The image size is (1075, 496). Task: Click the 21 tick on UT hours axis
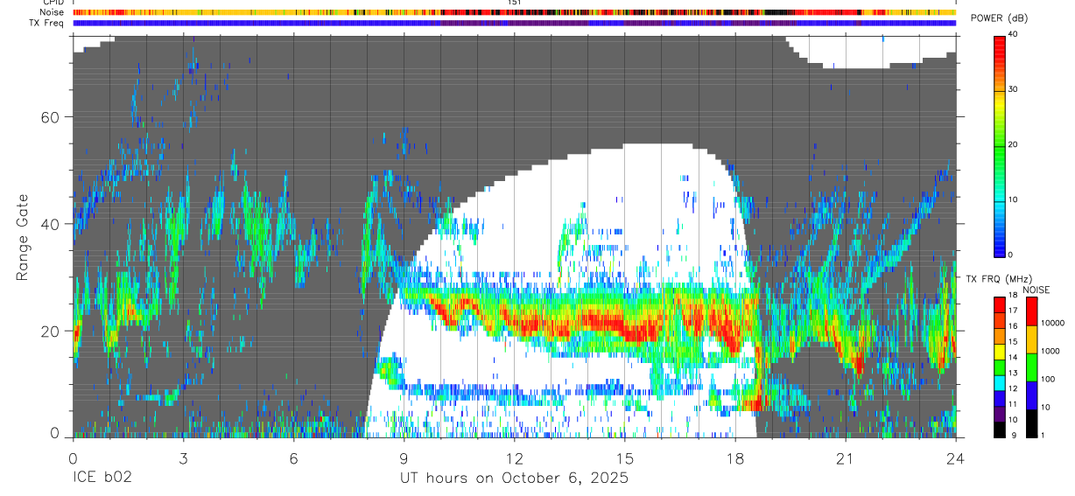click(x=845, y=458)
